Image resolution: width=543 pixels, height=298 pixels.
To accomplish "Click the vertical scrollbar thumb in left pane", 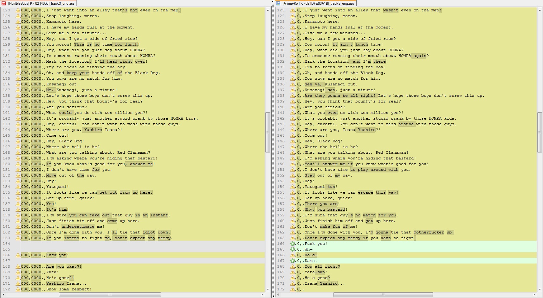I will (268, 132).
